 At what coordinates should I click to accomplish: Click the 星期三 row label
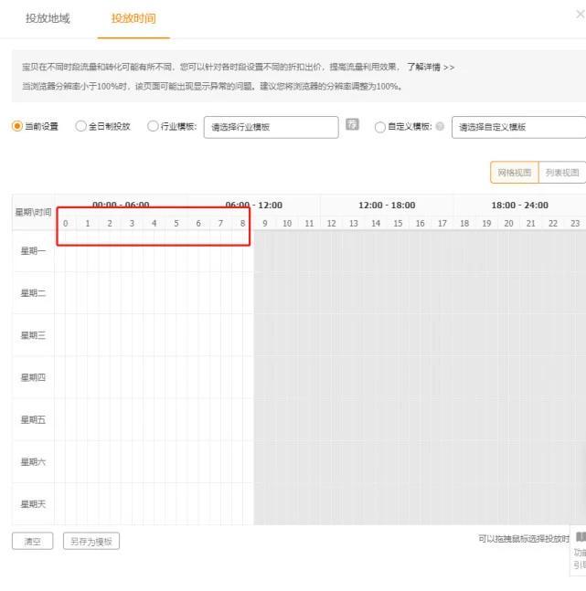coord(33,335)
